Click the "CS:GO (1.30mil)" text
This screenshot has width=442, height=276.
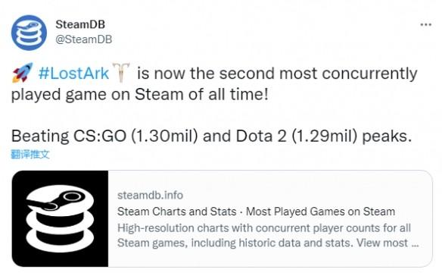135,136
